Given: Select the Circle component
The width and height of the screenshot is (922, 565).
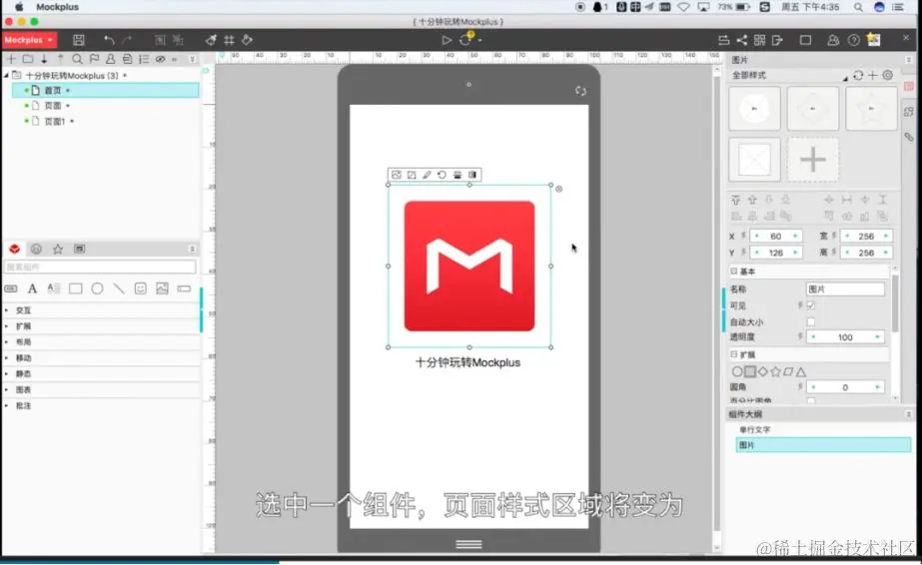Looking at the screenshot, I should 98,288.
